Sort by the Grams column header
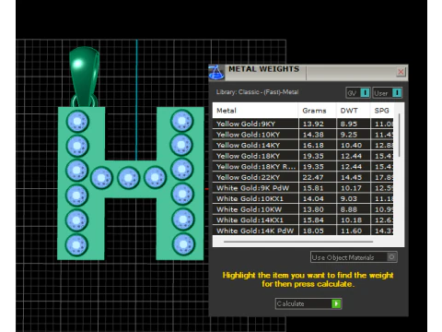This screenshot has width=442, height=332. [317, 111]
